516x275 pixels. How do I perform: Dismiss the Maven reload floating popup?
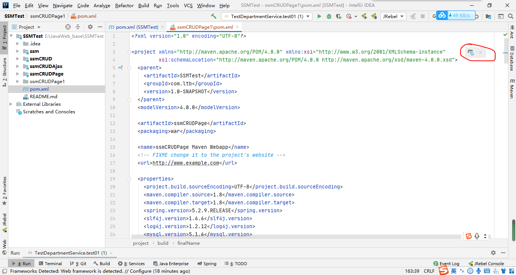point(480,53)
